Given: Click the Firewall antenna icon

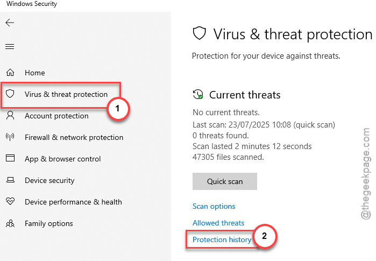Looking at the screenshot, I should coord(10,137).
